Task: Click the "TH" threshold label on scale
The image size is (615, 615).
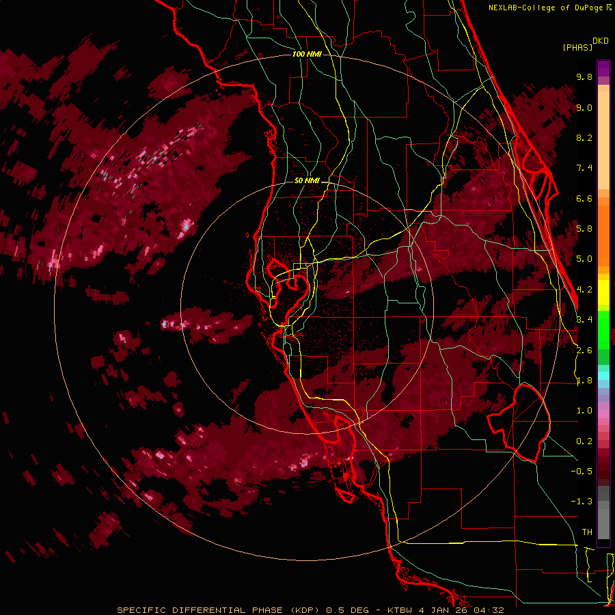Action: point(587,532)
